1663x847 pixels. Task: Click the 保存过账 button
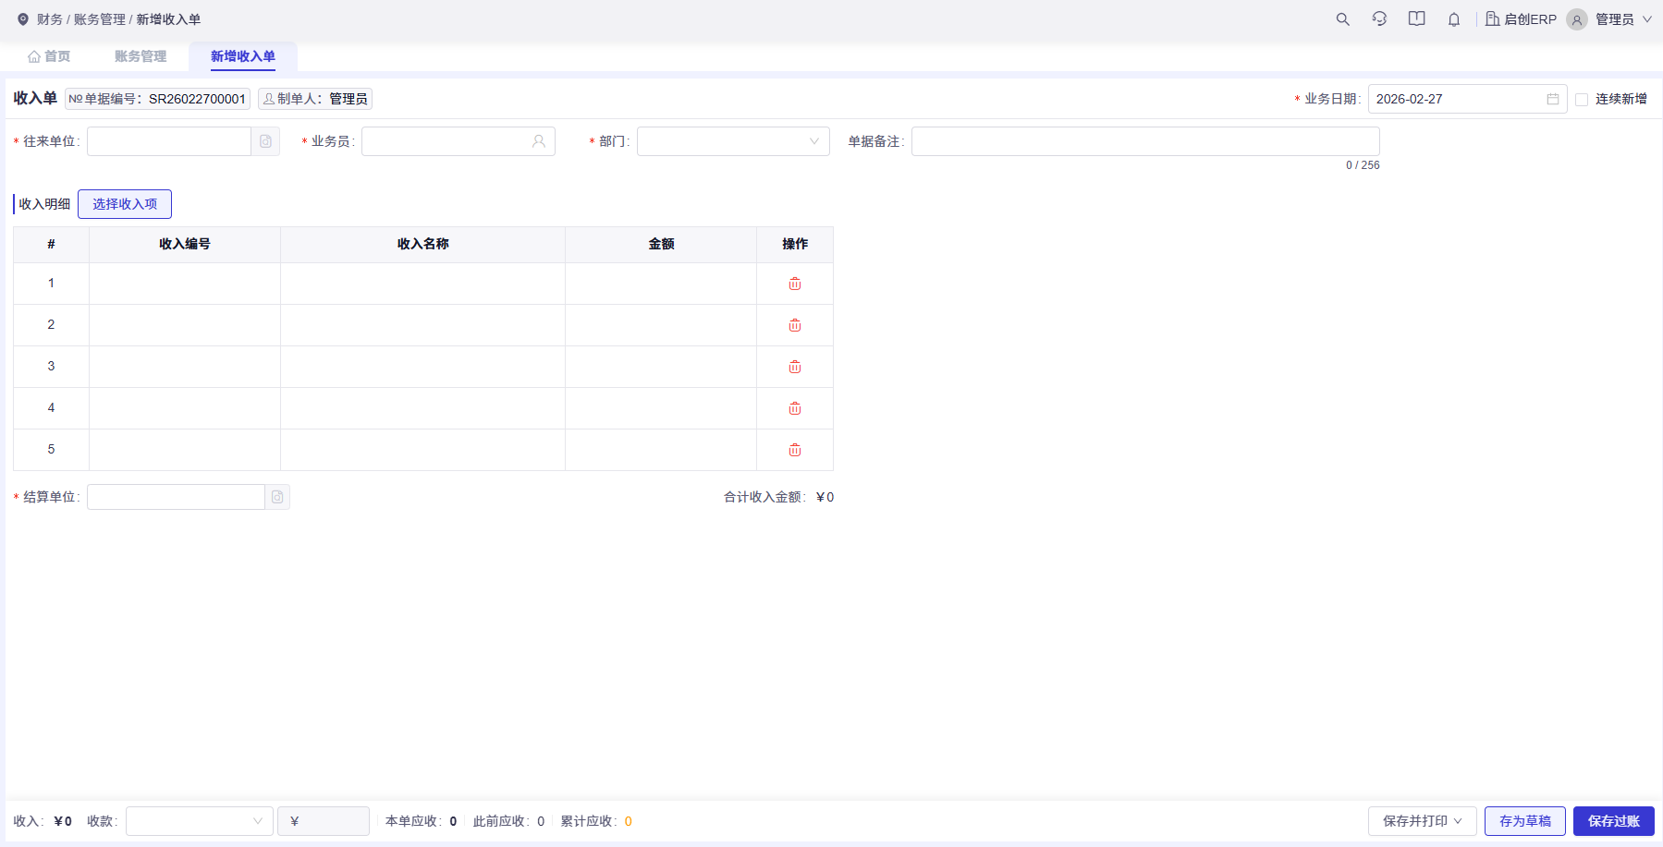[x=1614, y=821]
